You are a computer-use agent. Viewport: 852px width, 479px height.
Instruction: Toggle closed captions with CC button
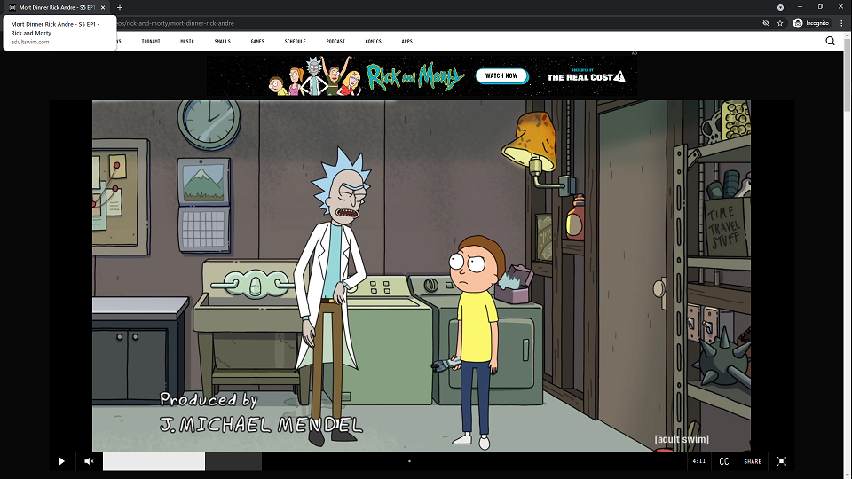tap(724, 461)
